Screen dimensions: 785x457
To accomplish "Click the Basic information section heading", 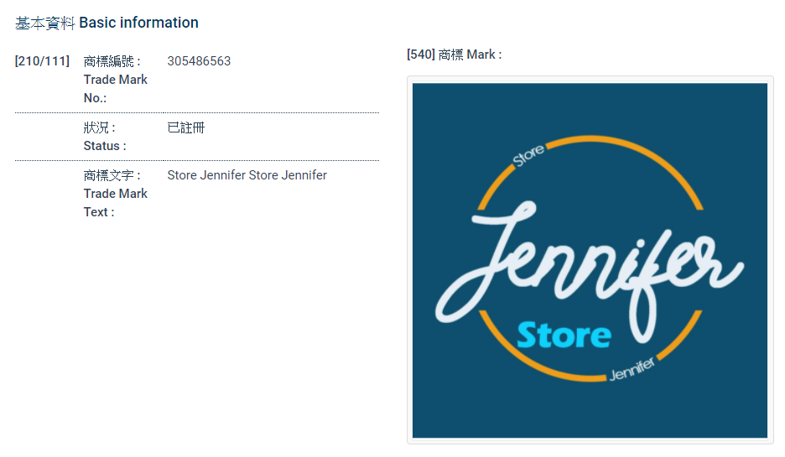I will point(107,23).
